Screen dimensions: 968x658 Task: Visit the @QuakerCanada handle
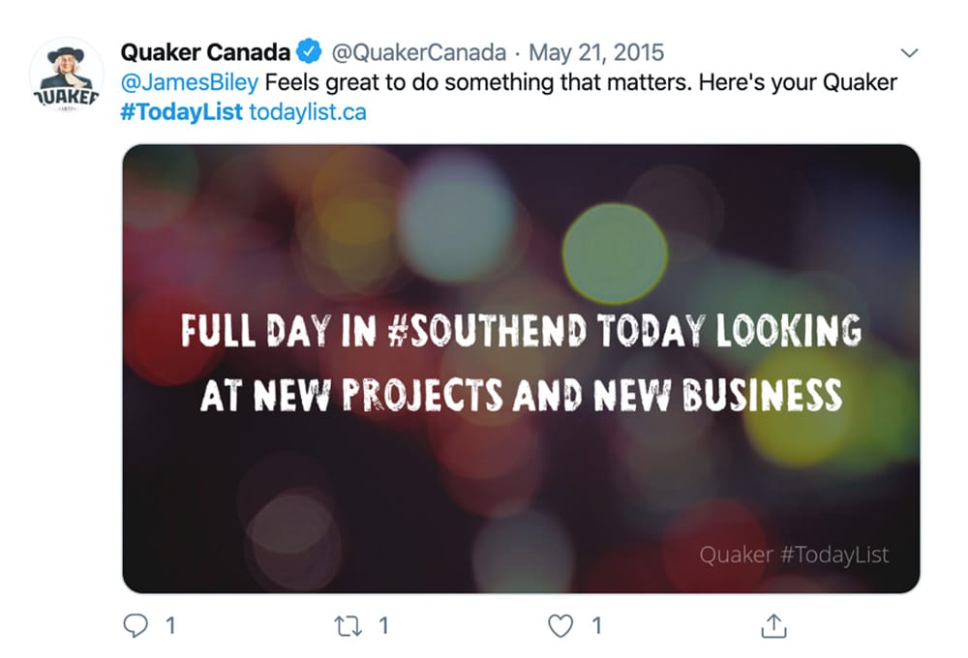(420, 51)
